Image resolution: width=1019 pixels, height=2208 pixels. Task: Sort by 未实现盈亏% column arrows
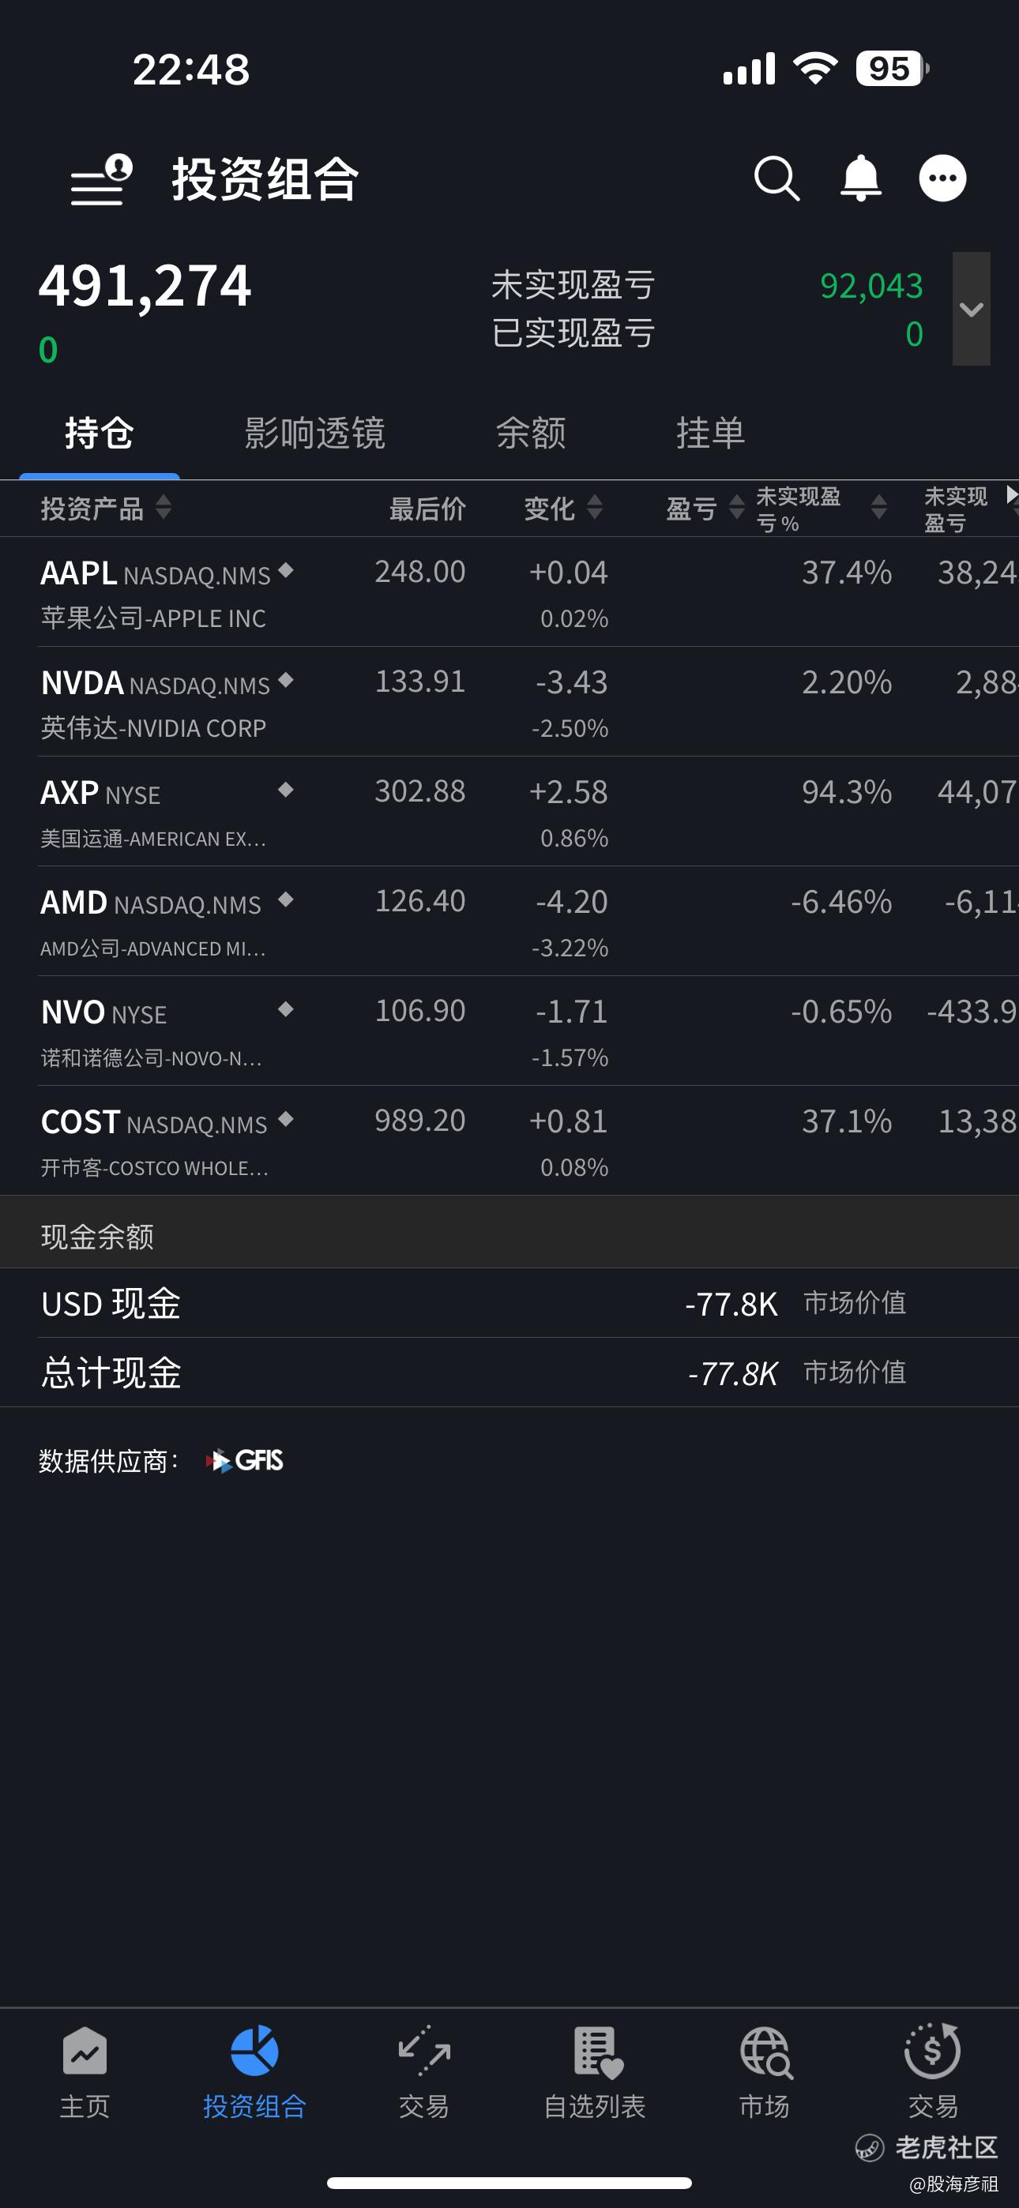tap(879, 508)
